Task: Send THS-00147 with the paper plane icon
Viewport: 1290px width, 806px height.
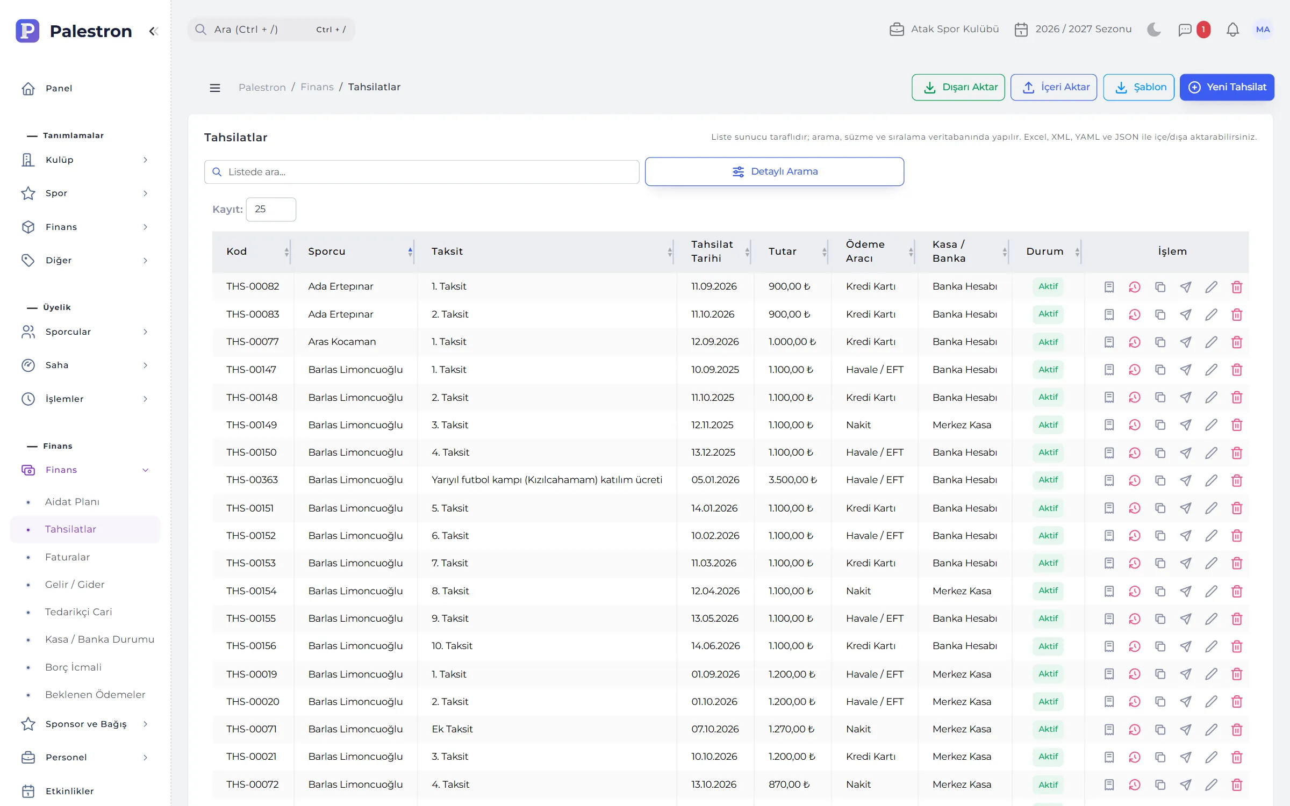Action: point(1186,370)
